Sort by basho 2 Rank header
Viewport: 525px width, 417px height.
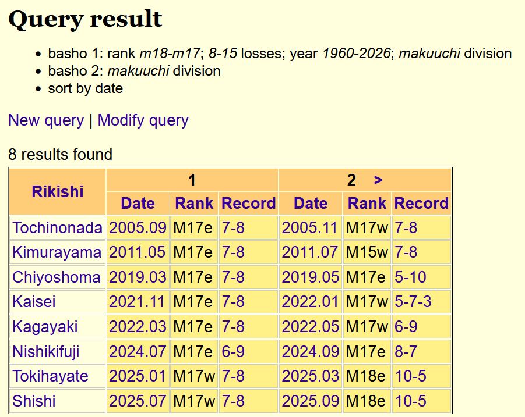367,203
